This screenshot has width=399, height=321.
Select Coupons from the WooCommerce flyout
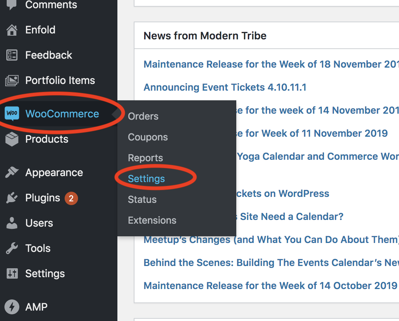tap(148, 137)
